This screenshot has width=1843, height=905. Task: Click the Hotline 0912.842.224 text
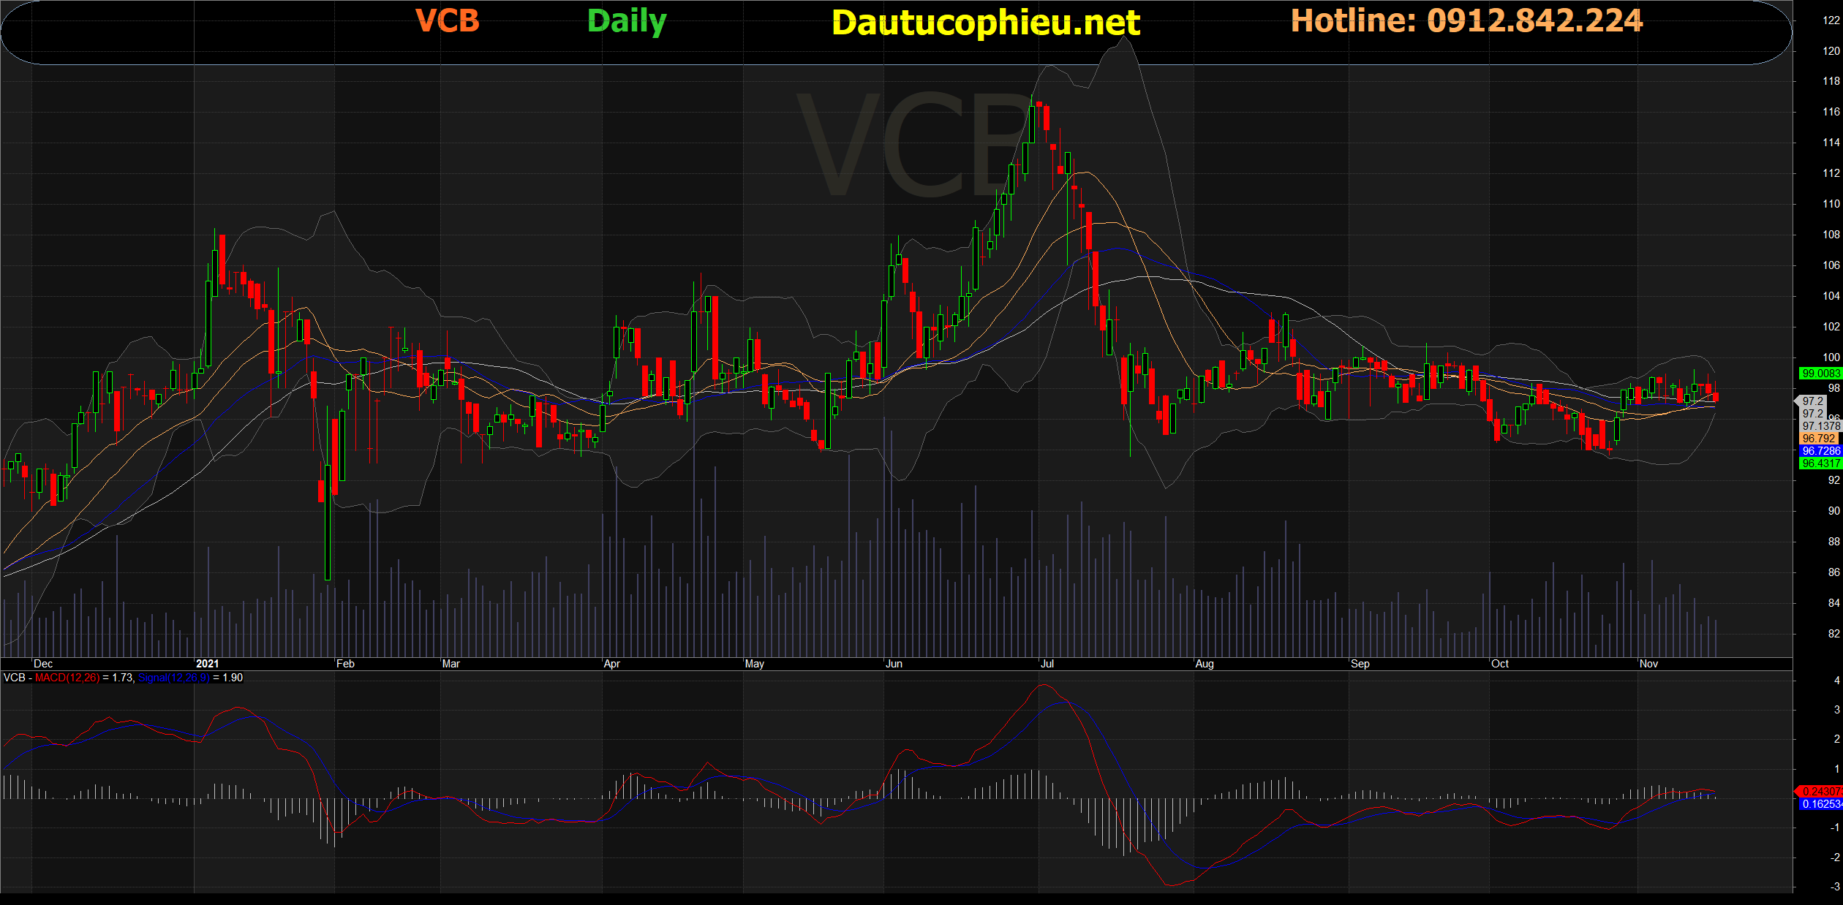[1466, 20]
